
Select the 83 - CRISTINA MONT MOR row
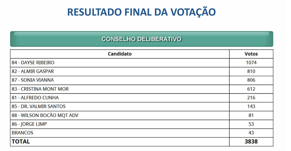pos(40,89)
